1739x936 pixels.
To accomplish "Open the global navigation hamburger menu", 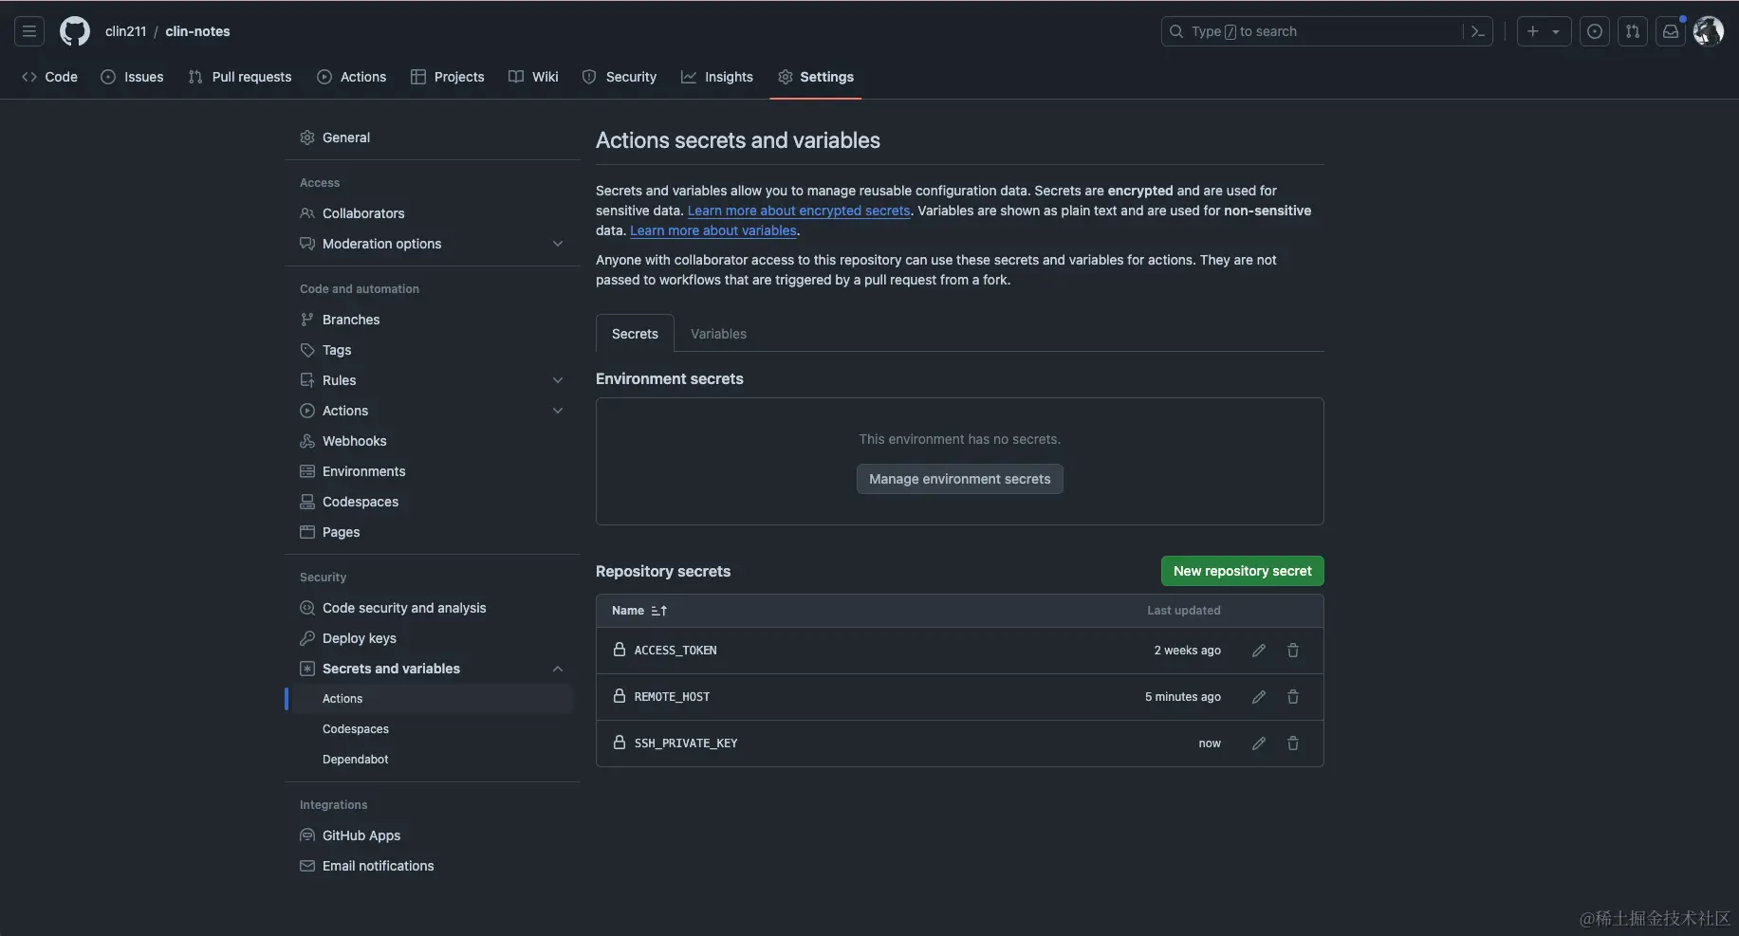I will pyautogui.click(x=29, y=31).
